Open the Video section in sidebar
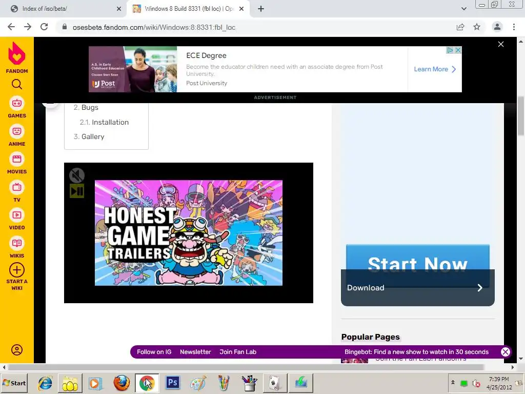The width and height of the screenshot is (525, 394). [17, 219]
